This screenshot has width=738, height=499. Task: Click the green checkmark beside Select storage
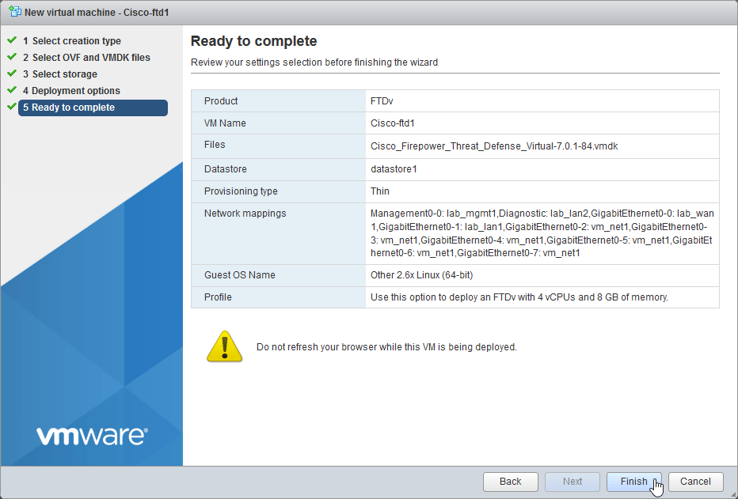point(12,74)
